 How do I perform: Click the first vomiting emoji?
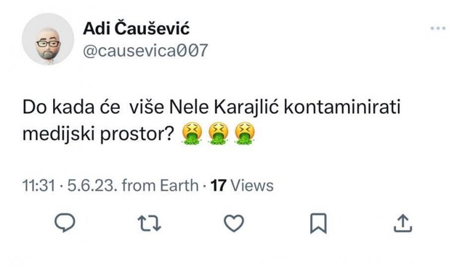pyautogui.click(x=192, y=133)
